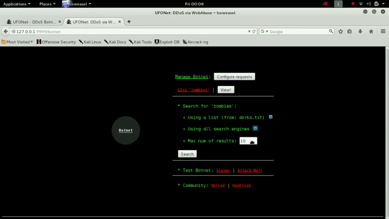This screenshot has height=219, width=389.
Task: Click workspace indicator 1 in top panel
Action: tap(338, 4)
